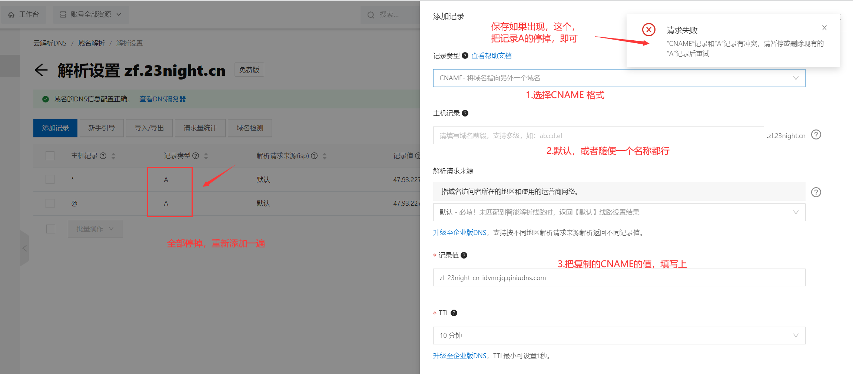Click record type A in the @ row

(x=166, y=203)
